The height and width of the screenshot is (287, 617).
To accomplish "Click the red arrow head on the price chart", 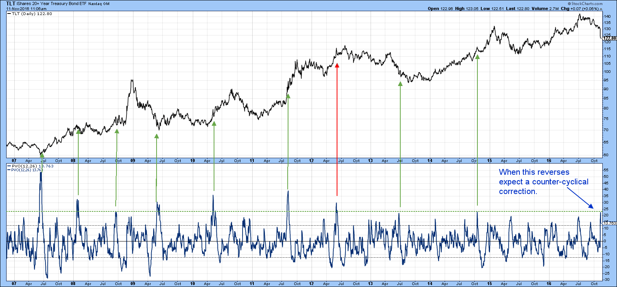I will pos(337,66).
